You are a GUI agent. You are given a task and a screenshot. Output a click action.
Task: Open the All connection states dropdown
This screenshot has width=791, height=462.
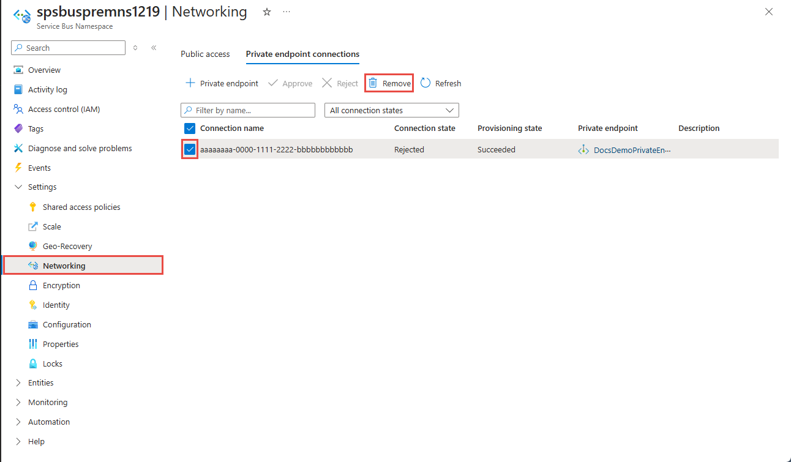391,110
